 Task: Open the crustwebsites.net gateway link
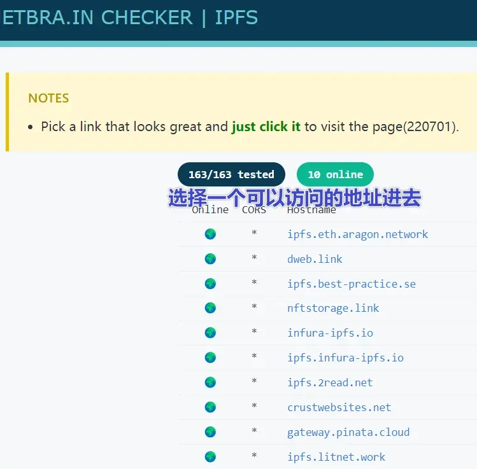(x=339, y=407)
